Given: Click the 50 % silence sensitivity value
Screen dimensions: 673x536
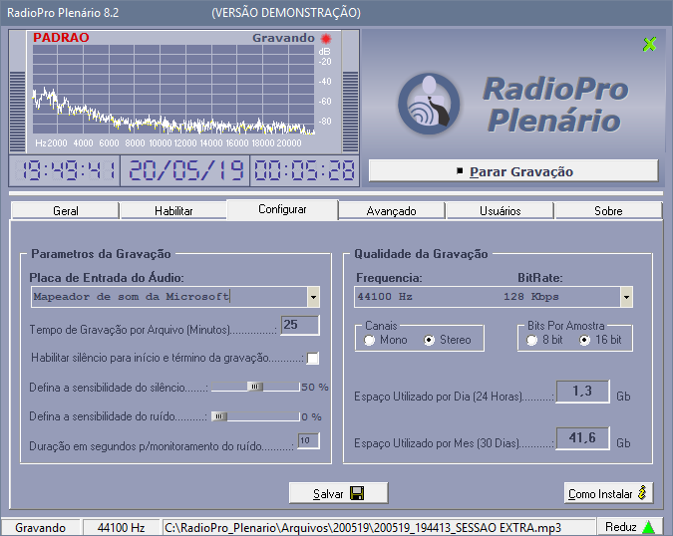Looking at the screenshot, I should tap(315, 388).
